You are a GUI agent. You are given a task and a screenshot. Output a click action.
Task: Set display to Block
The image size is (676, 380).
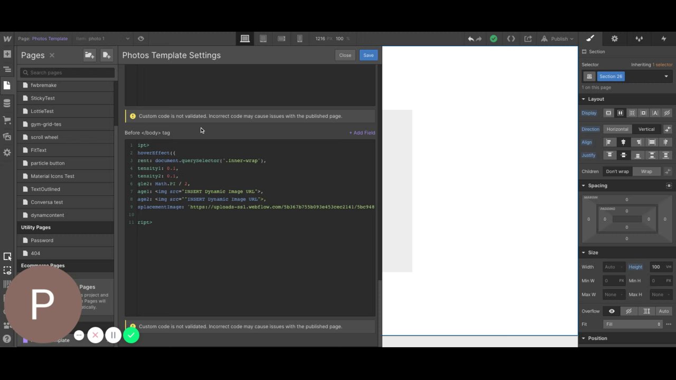pos(608,113)
